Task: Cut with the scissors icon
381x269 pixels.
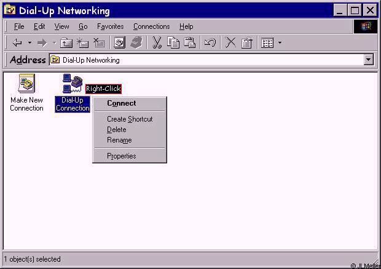Action: pos(157,42)
